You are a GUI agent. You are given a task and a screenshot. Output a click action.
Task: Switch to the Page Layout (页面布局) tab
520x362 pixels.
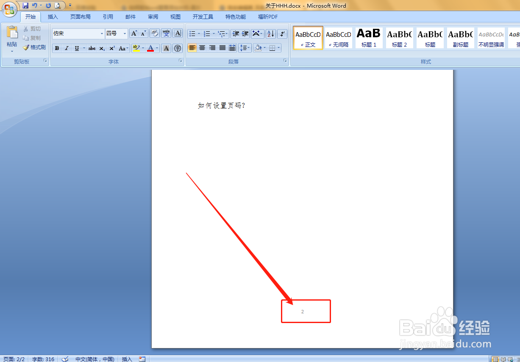(x=81, y=17)
